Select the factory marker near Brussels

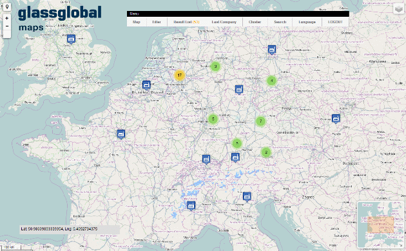146,85
